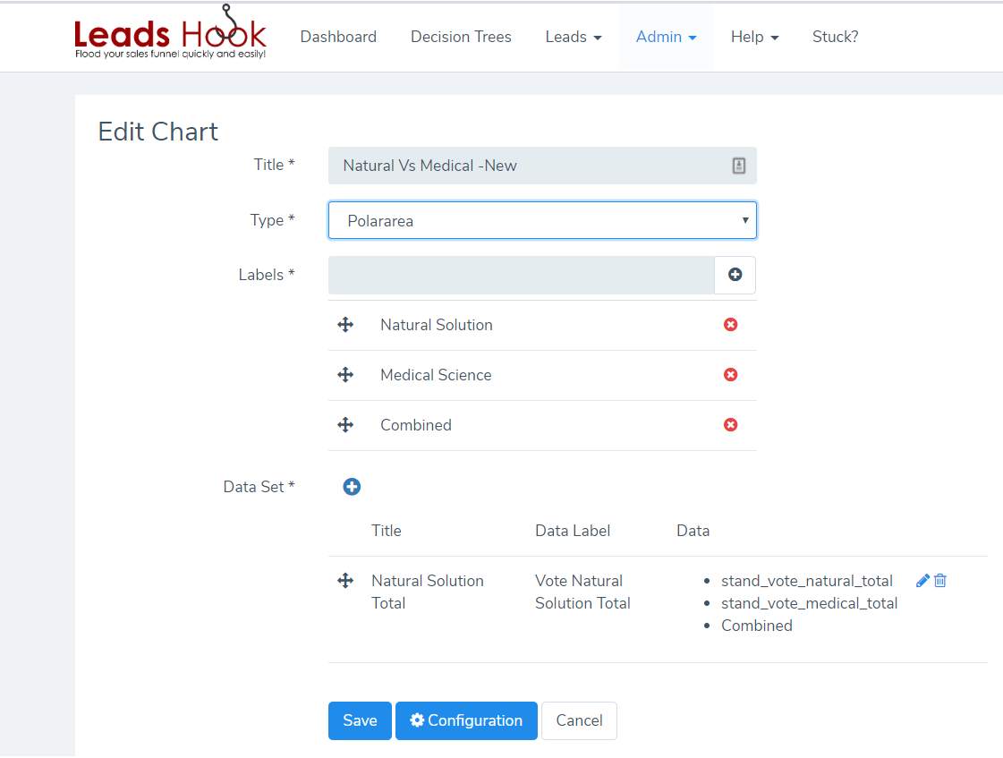Cancel editing the chart
The width and height of the screenshot is (1003, 758).
pos(579,720)
